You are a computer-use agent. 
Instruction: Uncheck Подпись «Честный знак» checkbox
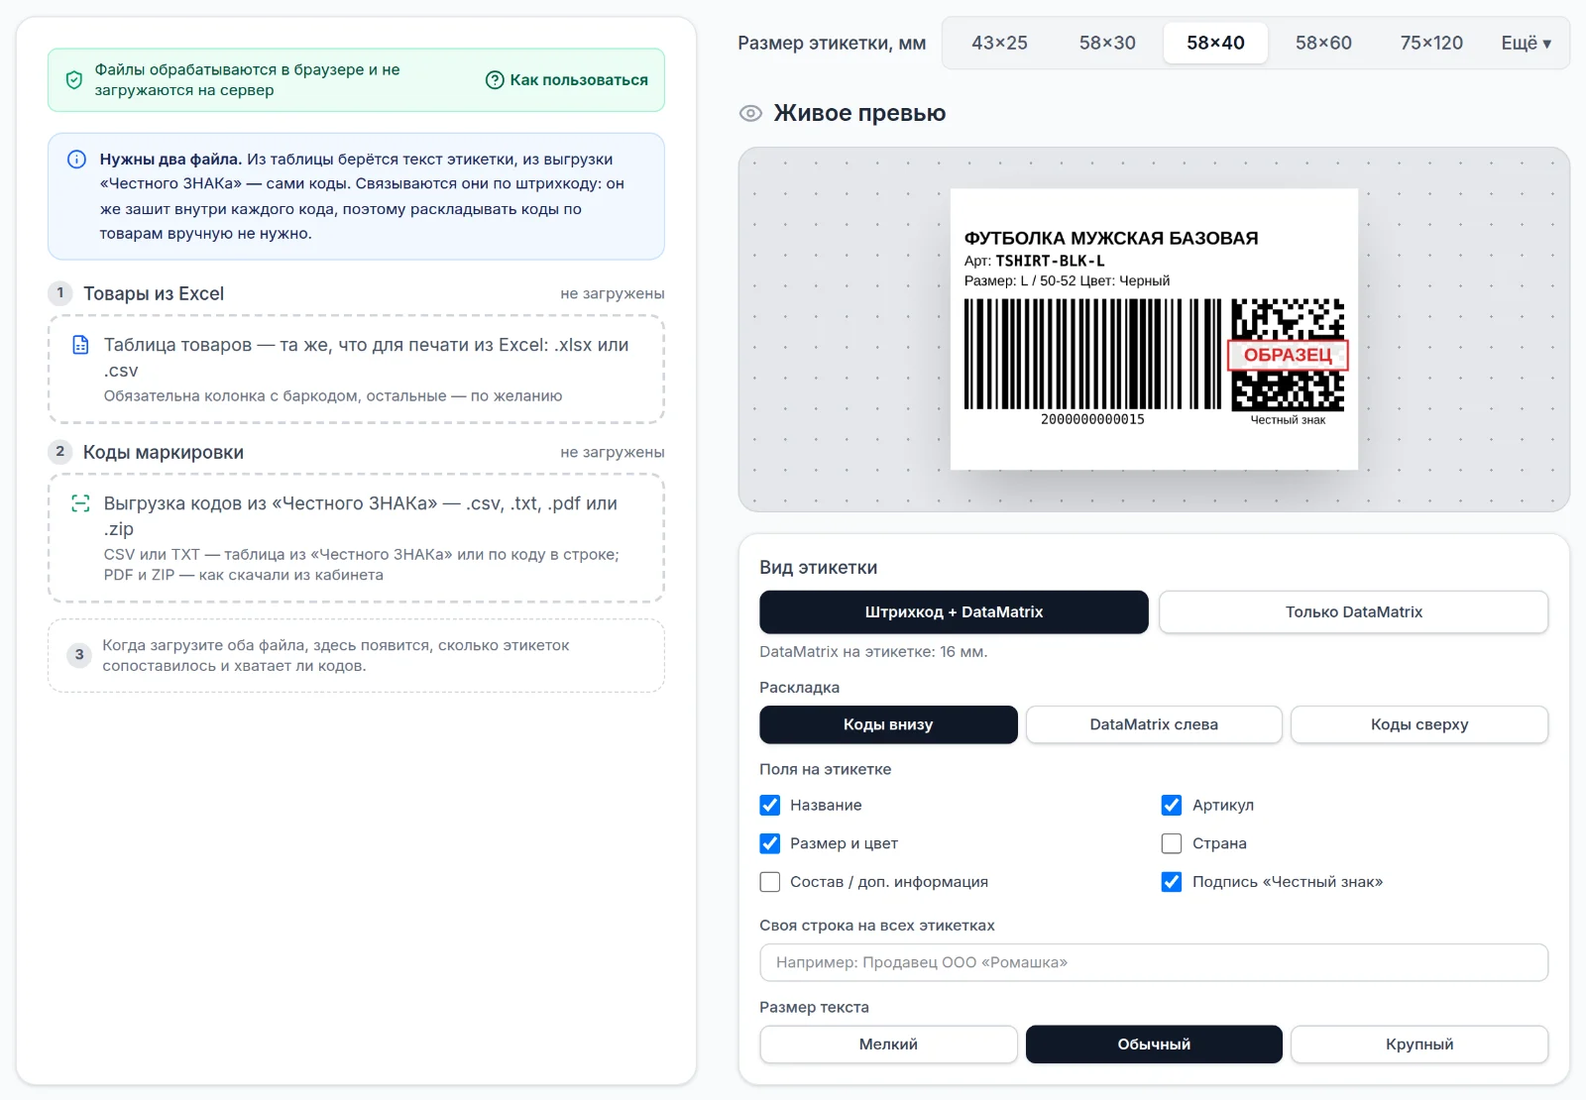pos(1172,882)
